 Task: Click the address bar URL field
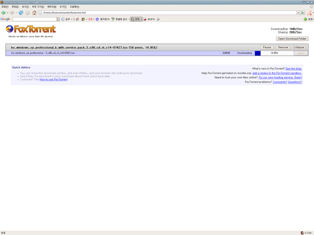pos(168,13)
